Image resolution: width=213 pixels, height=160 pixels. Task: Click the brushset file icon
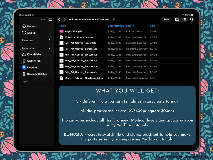[x=61, y=37]
